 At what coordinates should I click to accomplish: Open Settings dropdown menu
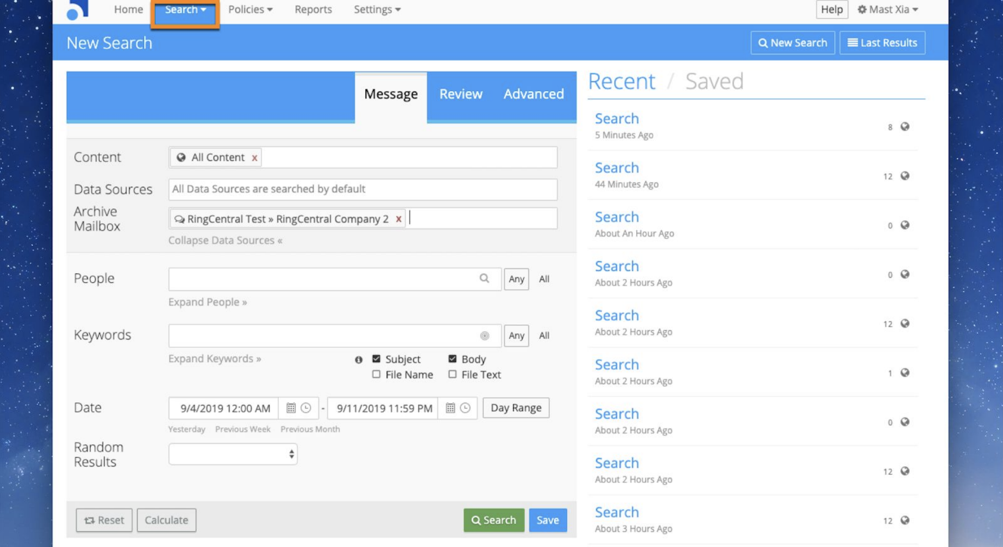pyautogui.click(x=377, y=9)
